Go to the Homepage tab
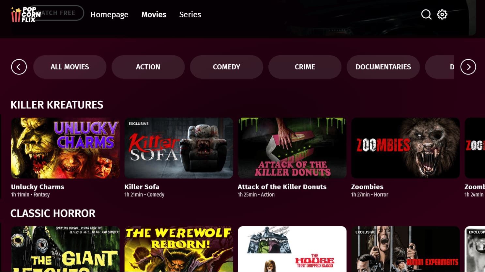Viewport: 485px width, 272px height. [109, 15]
